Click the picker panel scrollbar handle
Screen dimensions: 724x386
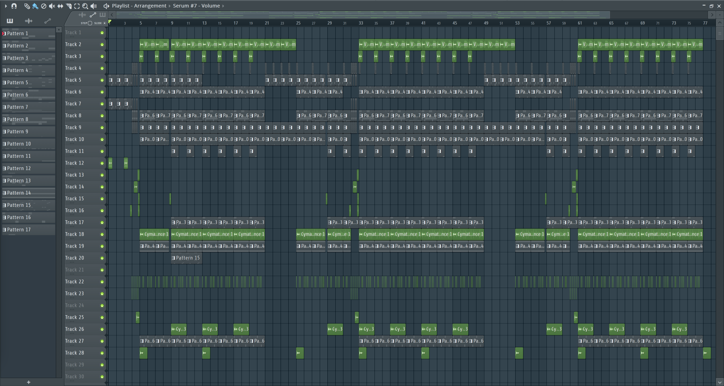59,30
